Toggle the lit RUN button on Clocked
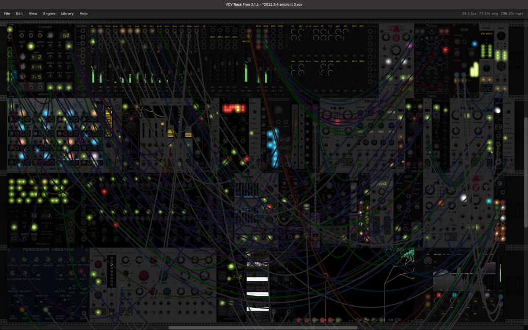The width and height of the screenshot is (528, 330). click(x=30, y=46)
